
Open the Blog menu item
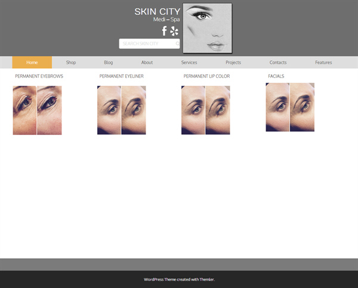click(109, 62)
